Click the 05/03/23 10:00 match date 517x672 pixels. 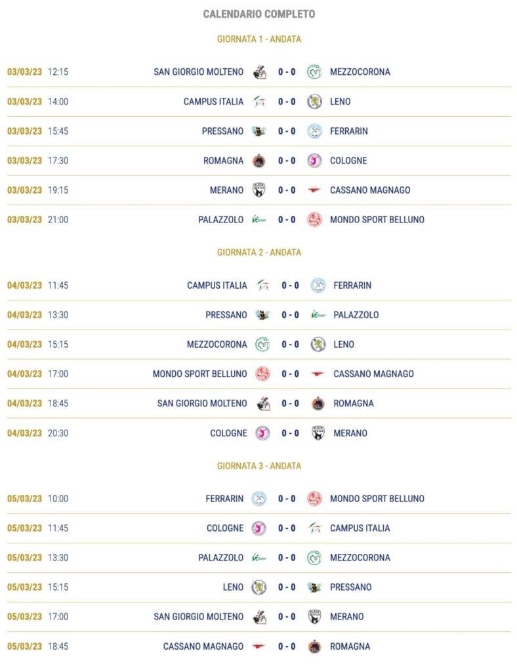(37, 499)
